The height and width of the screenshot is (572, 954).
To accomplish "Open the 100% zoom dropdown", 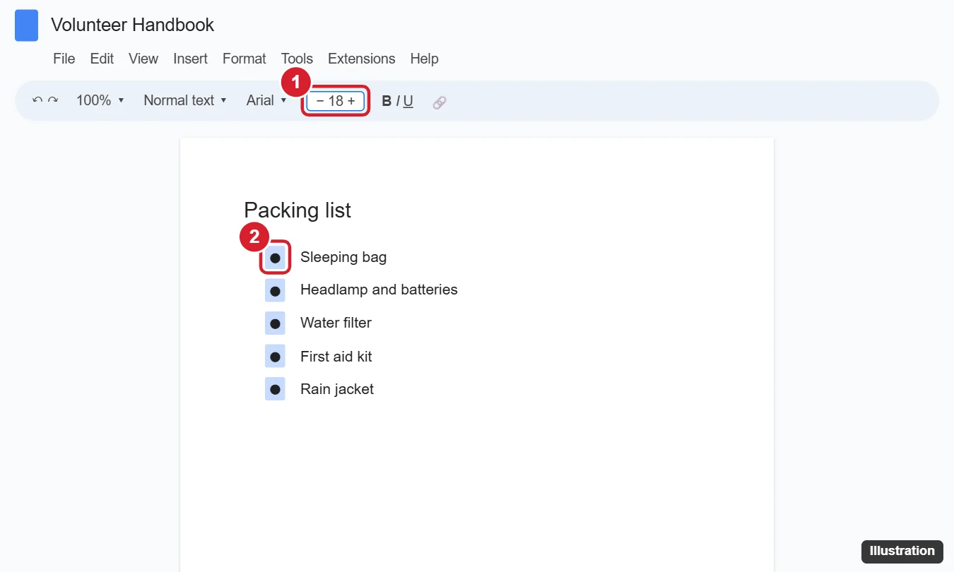I will (100, 100).
